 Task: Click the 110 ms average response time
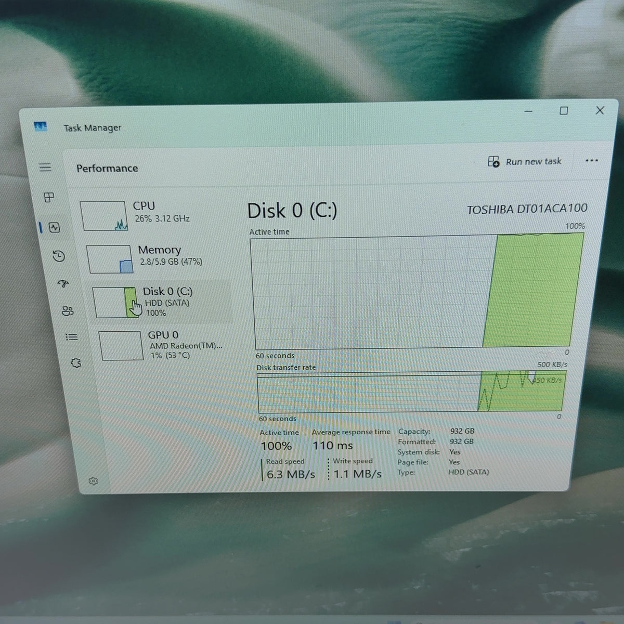point(333,446)
